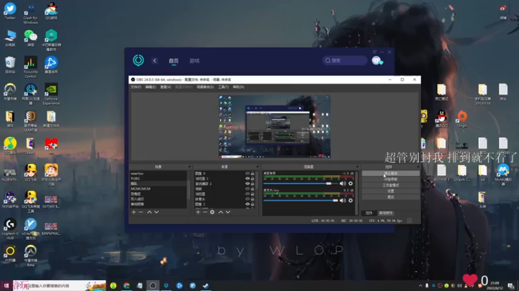Open source properties gear in sources toolbar
The height and width of the screenshot is (291, 519).
point(212,212)
